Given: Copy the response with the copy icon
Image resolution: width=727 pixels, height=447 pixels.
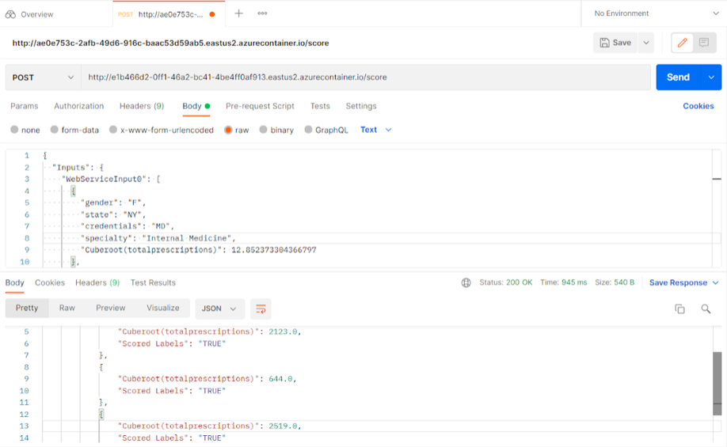Looking at the screenshot, I should tap(679, 309).
